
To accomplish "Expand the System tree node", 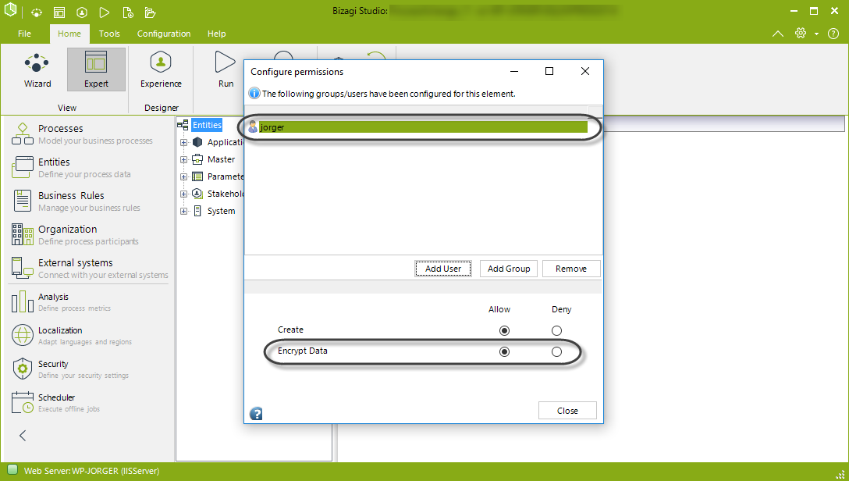I will 183,212.
